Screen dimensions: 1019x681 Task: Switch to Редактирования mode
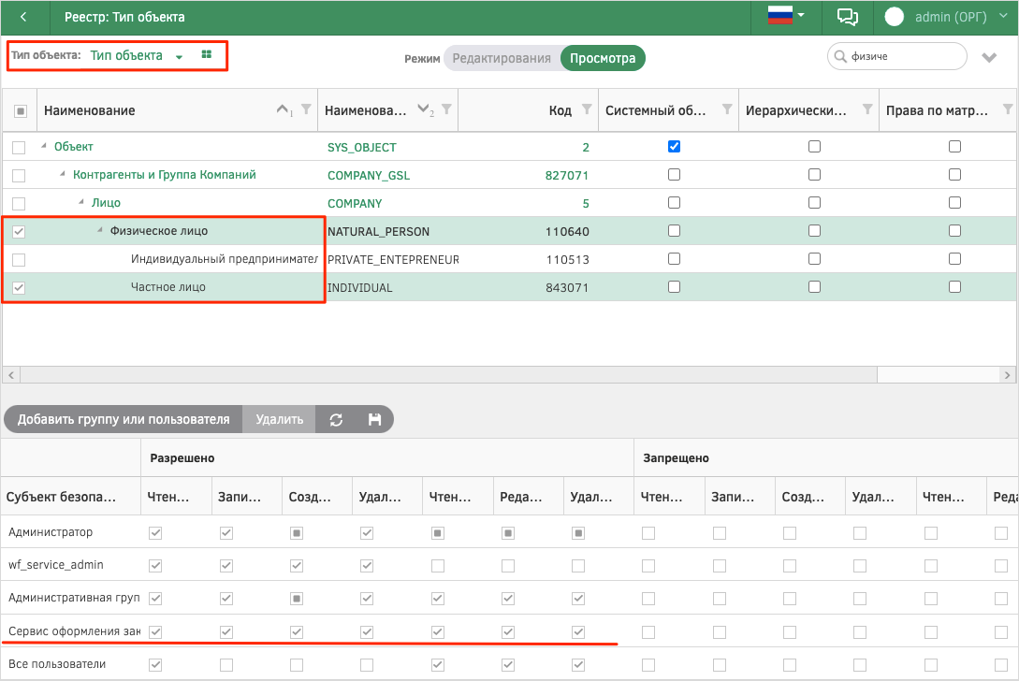coord(501,59)
